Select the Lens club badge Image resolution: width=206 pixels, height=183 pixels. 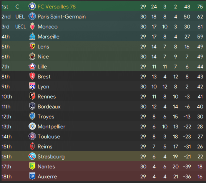click(32, 46)
